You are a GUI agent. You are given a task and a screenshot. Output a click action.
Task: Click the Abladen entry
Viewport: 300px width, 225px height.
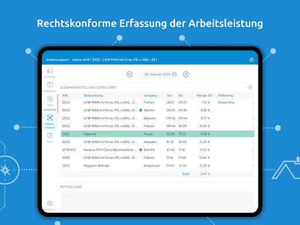click(x=150, y=142)
